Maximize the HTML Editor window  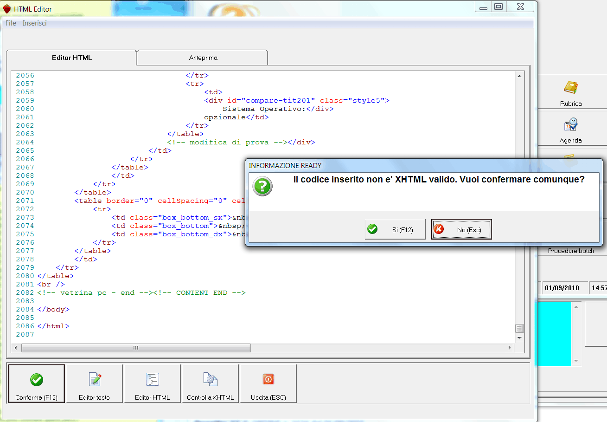tap(498, 7)
